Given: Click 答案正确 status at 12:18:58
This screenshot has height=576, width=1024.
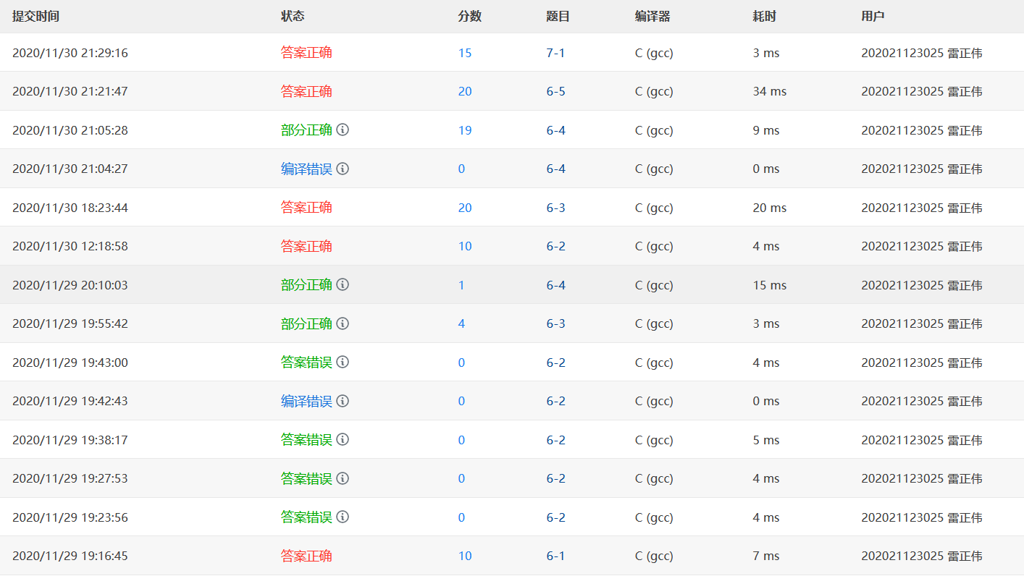Looking at the screenshot, I should coord(306,246).
